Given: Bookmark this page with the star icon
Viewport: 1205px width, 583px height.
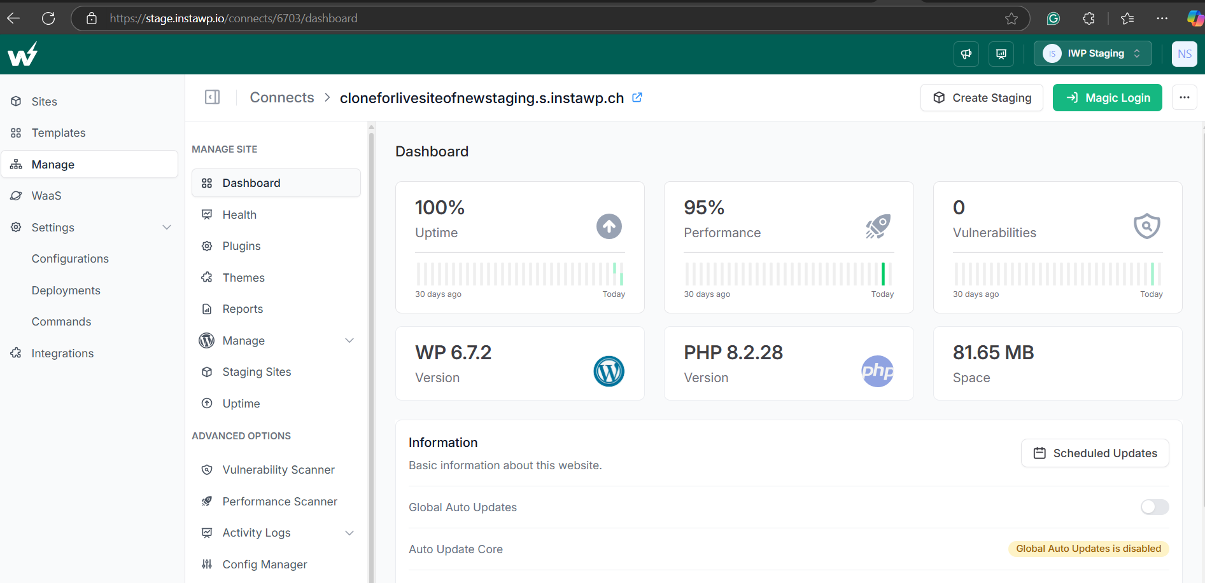Looking at the screenshot, I should (1011, 18).
